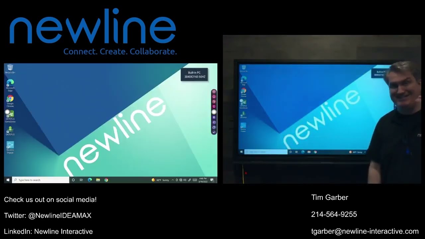Image resolution: width=425 pixels, height=239 pixels.
Task: Click the 3840X2160 60HZ resolution text
Action: point(195,77)
